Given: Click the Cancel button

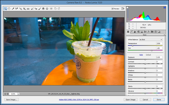Looking at the screenshot, I should pyautogui.click(x=145, y=100).
